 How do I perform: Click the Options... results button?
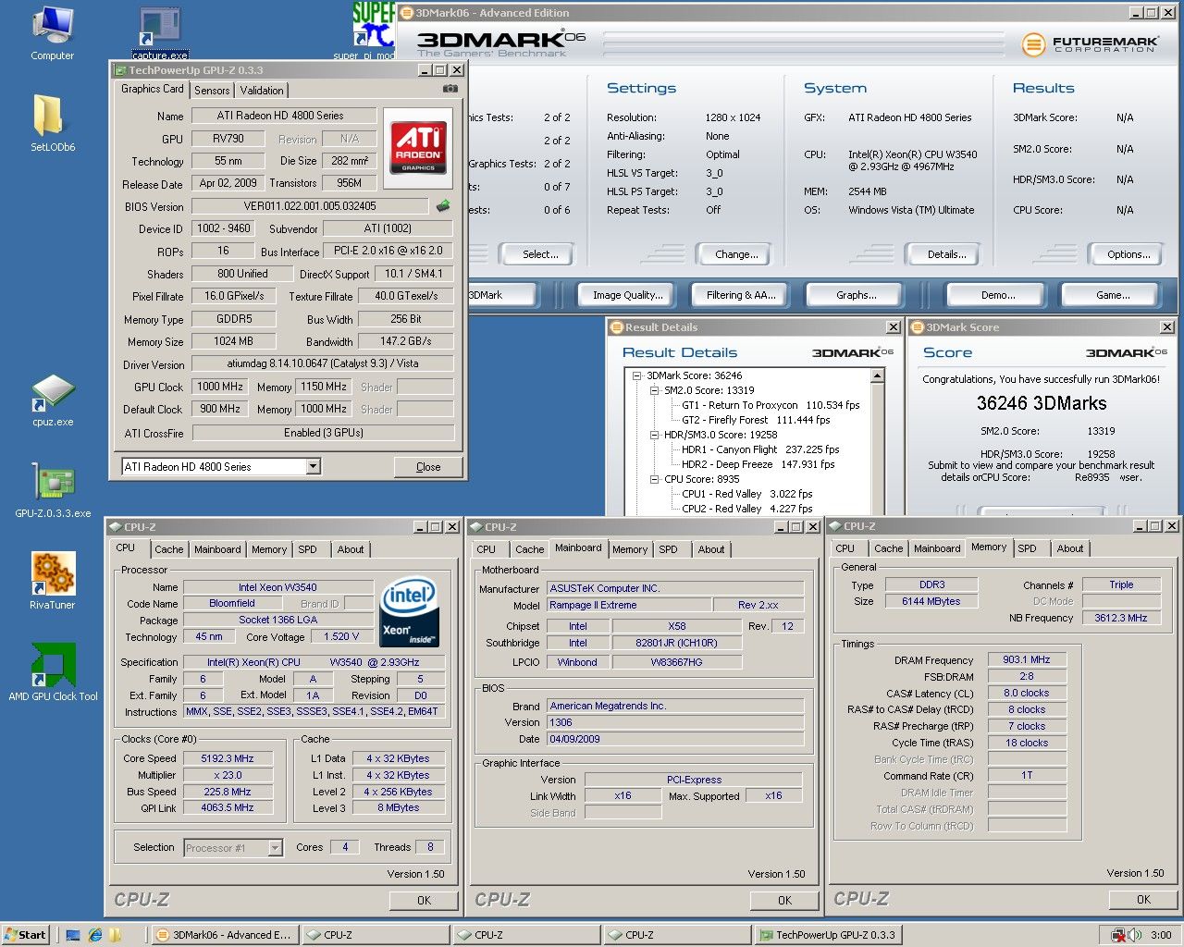(x=1128, y=254)
